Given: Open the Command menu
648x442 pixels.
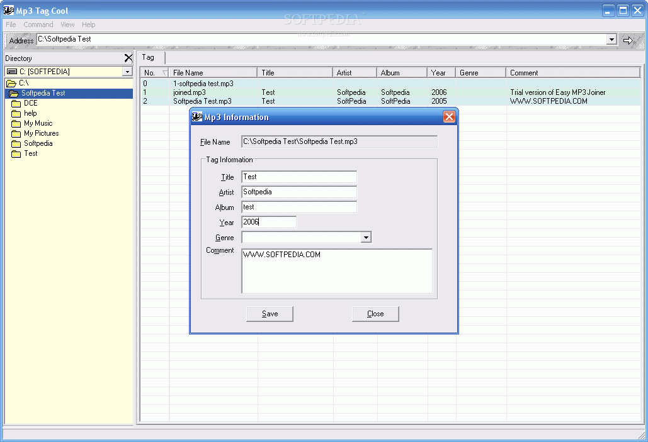Looking at the screenshot, I should [x=38, y=25].
